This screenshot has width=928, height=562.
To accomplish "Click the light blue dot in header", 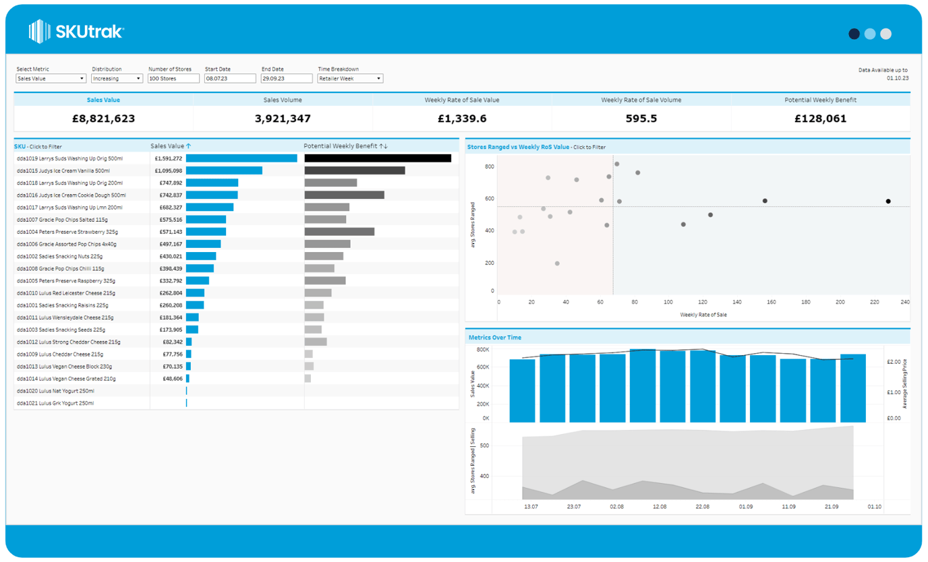I will [x=870, y=34].
